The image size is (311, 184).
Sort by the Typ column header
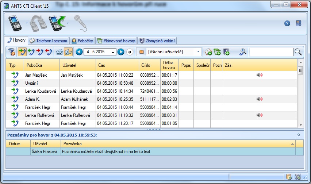[15, 65]
